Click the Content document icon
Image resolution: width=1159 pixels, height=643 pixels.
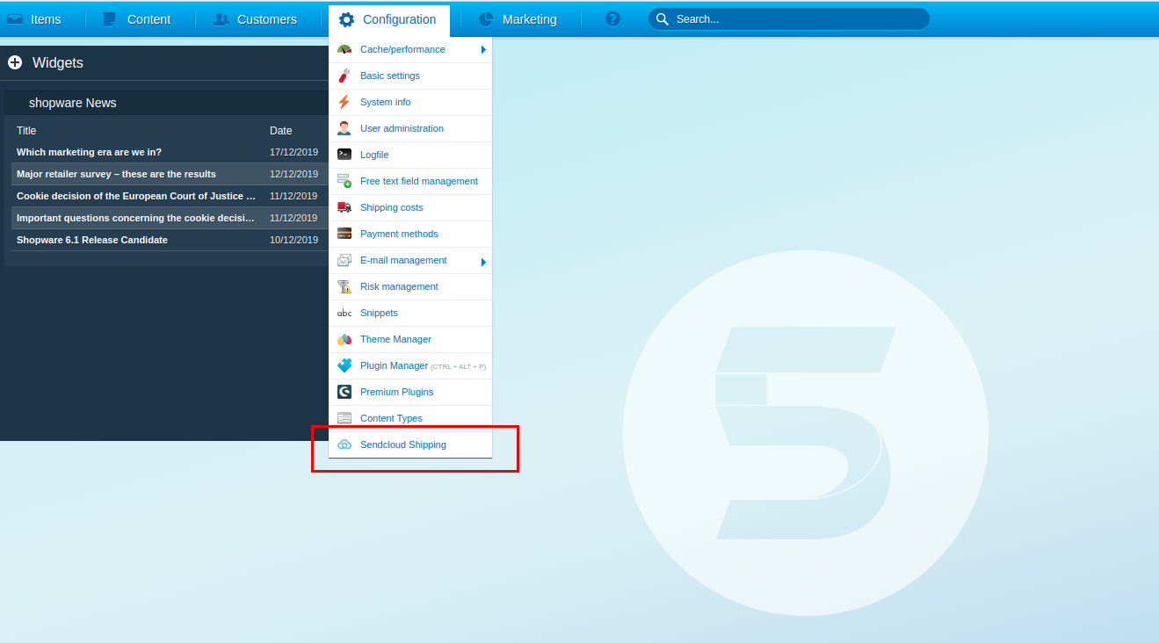click(110, 19)
